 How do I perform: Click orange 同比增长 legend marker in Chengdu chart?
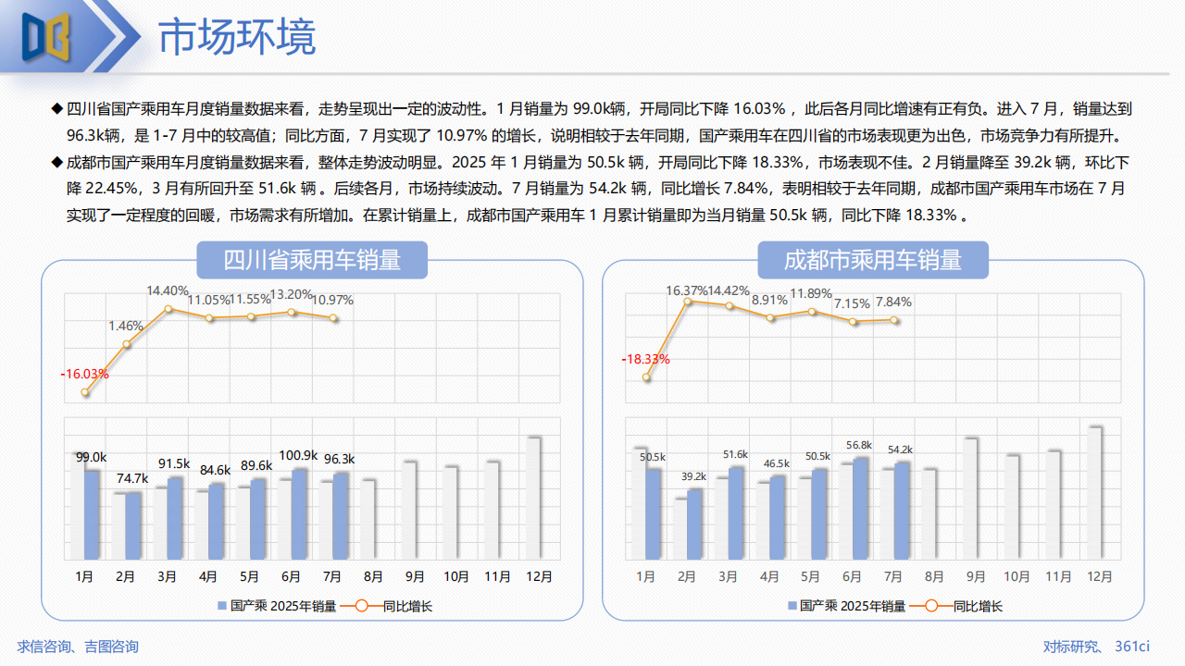point(930,606)
